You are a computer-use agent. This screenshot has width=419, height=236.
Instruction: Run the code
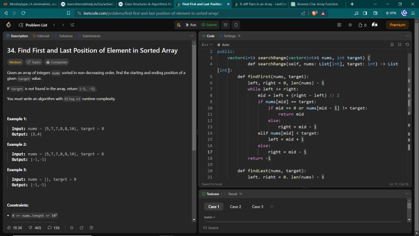(191, 25)
